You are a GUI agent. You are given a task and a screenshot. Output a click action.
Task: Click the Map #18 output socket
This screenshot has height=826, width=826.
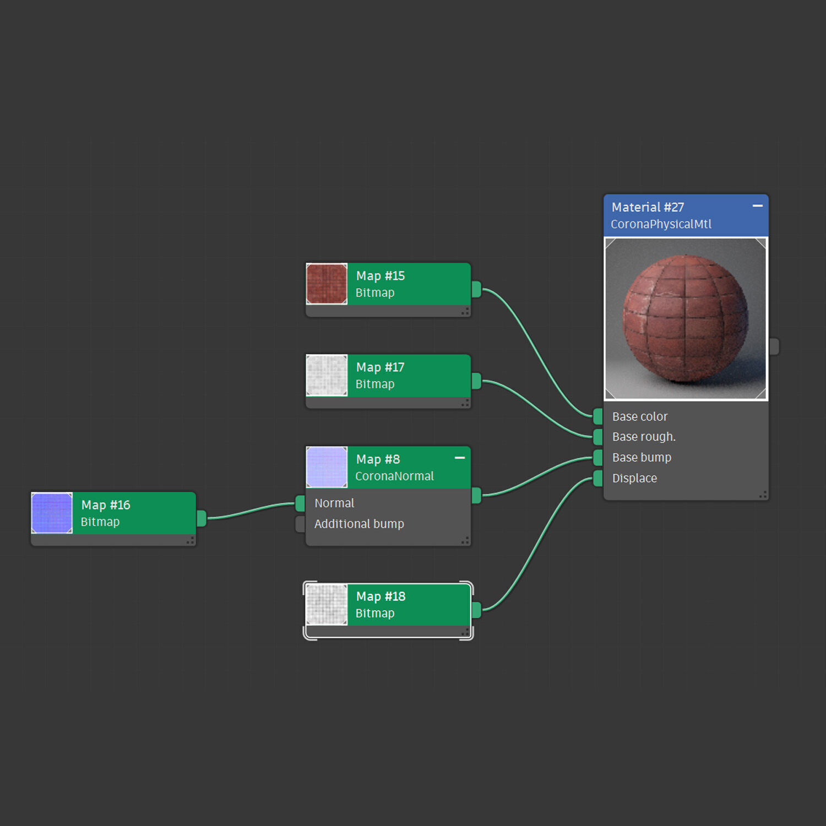point(476,610)
